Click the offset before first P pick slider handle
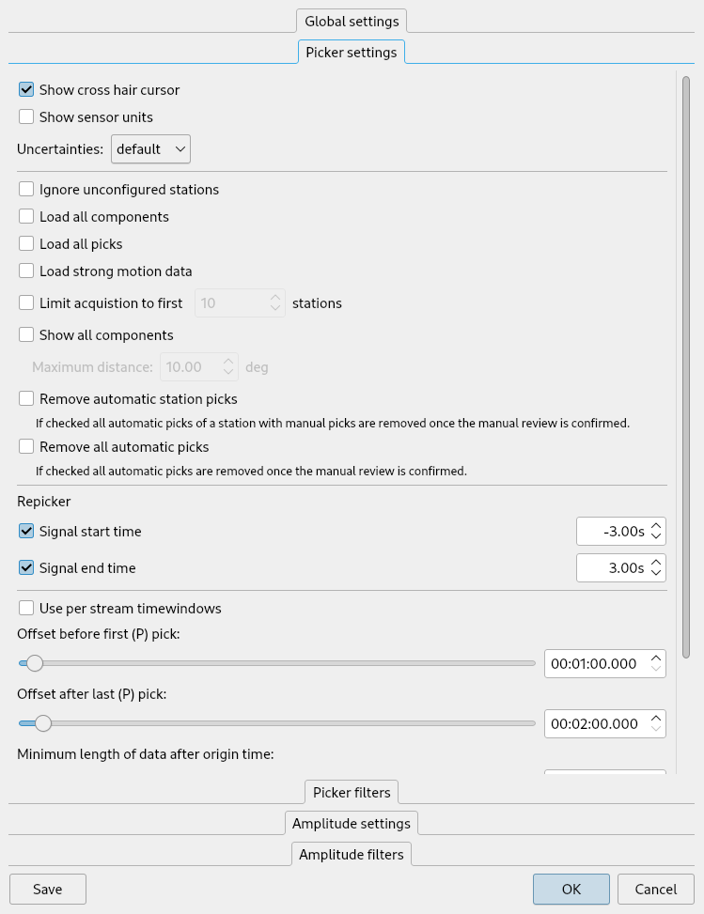 tap(35, 663)
